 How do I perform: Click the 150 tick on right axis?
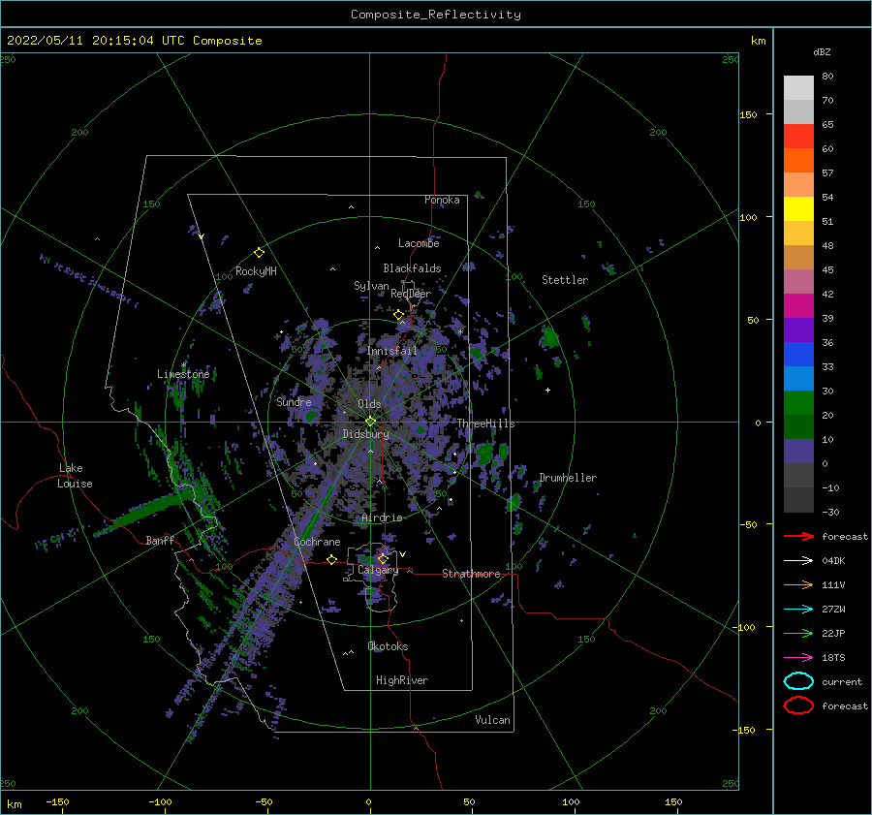(748, 114)
